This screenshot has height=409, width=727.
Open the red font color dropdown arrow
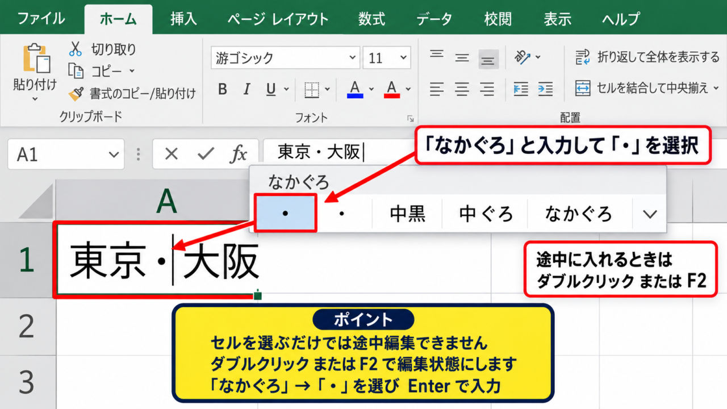coord(408,90)
